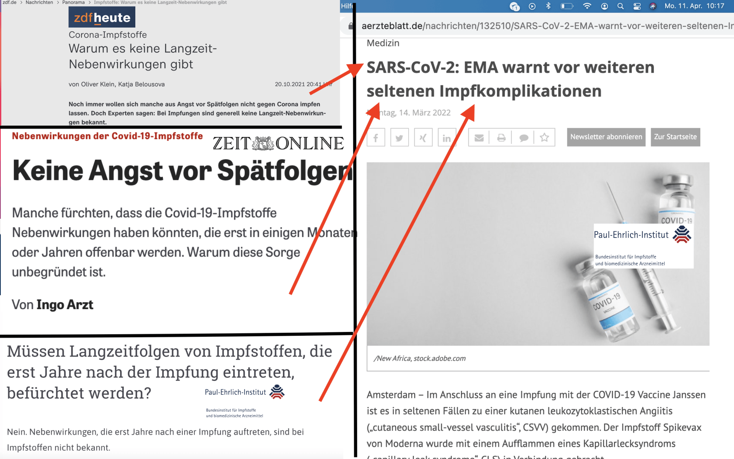
Task: Click Corona-Impfstoffe kicker text
Action: point(108,35)
